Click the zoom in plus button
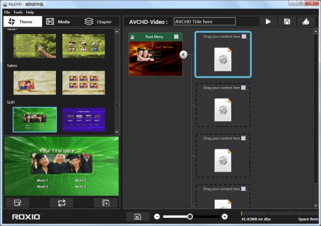Image resolution: width=321 pixels, height=226 pixels. (x=225, y=216)
